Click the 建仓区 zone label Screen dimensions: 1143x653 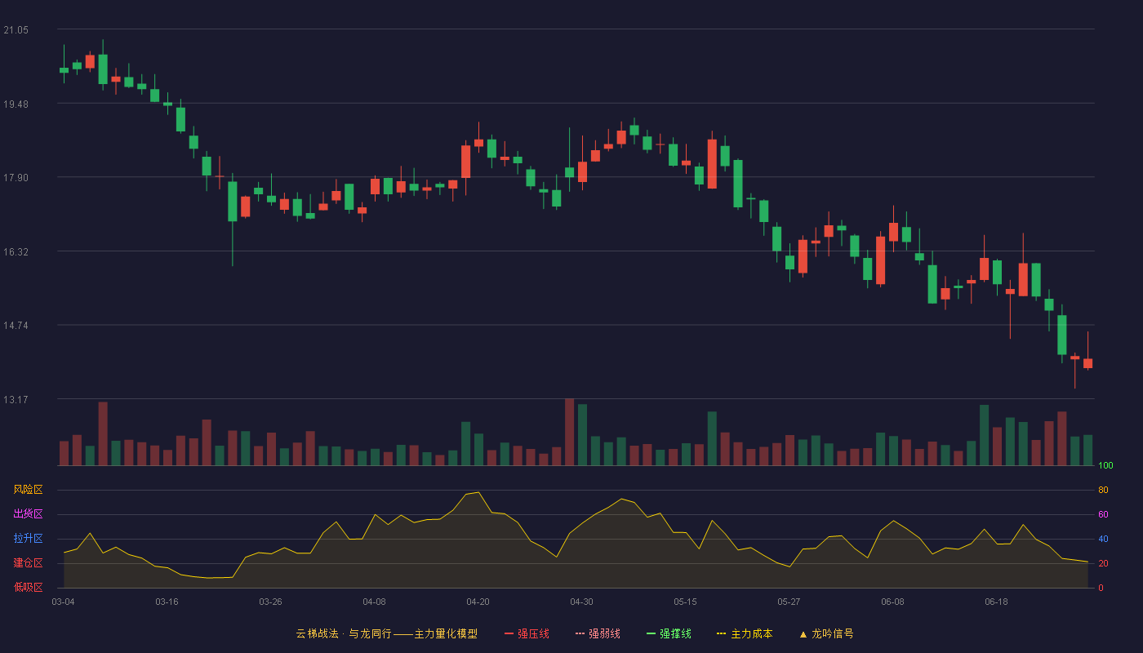(x=28, y=563)
